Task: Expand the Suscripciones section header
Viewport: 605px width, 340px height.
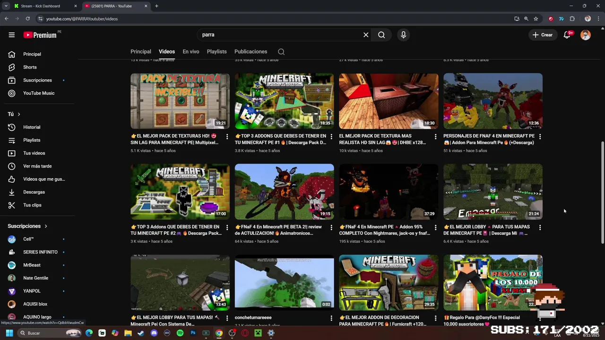Action: [27, 226]
